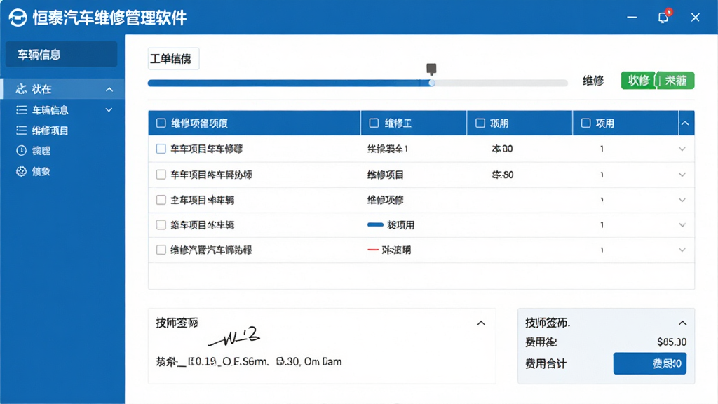The height and width of the screenshot is (404, 718).
Task: Select 状在 in the sidebar
Action: pos(62,89)
